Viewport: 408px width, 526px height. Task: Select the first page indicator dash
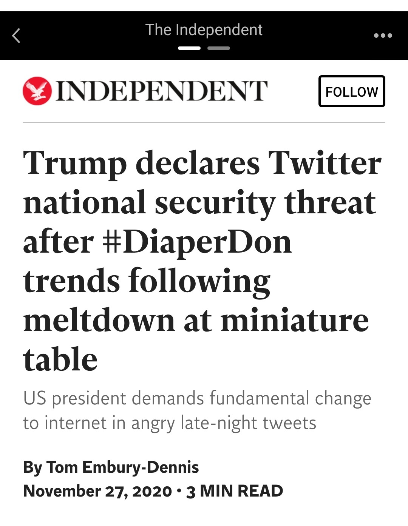[189, 48]
